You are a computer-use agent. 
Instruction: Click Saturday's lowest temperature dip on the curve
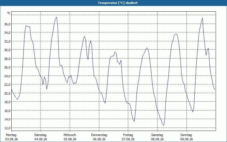[x=163, y=125]
